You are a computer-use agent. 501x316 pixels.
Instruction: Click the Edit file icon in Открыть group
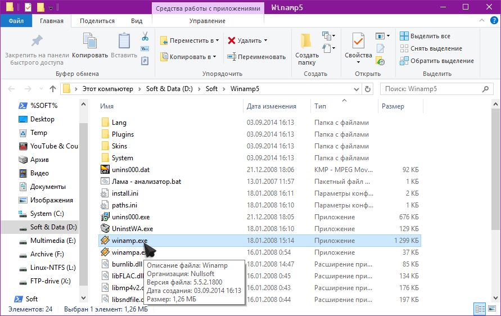pos(380,48)
